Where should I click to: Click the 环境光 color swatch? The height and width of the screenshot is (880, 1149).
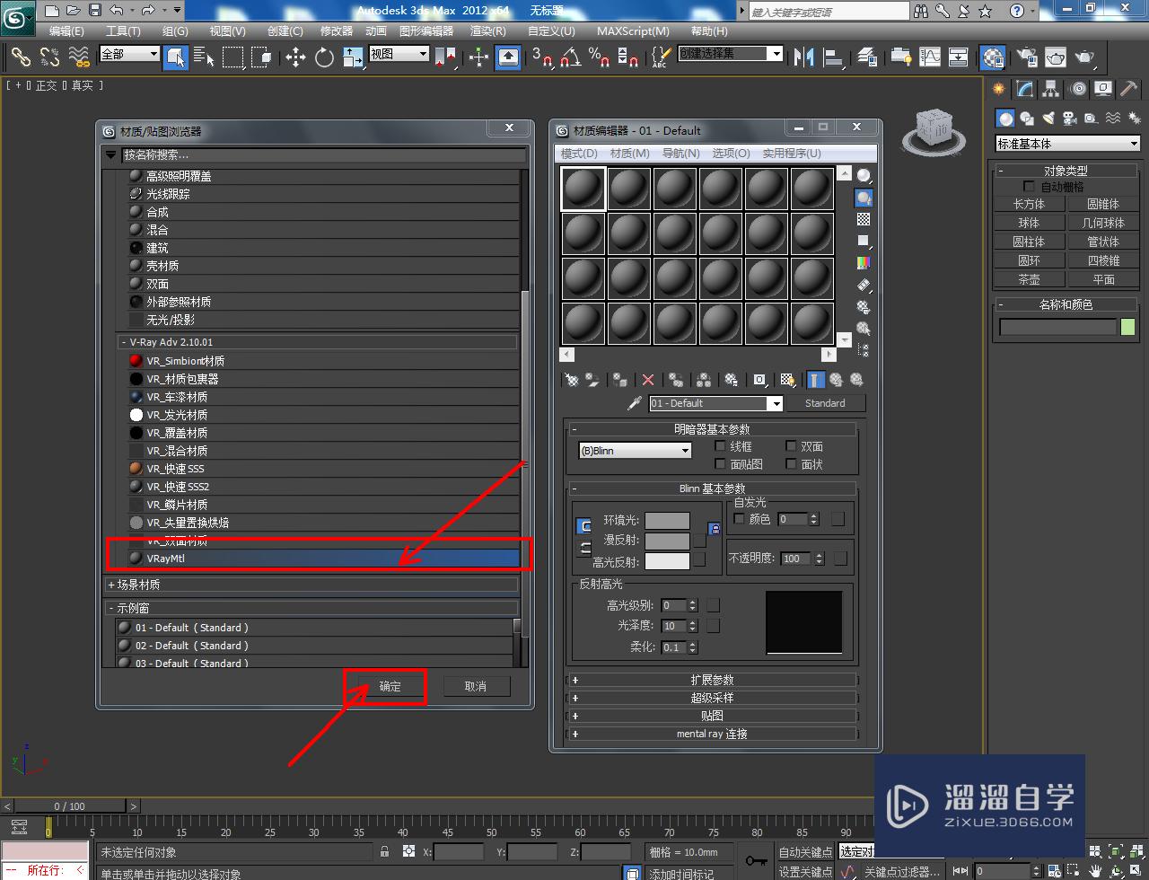point(667,521)
